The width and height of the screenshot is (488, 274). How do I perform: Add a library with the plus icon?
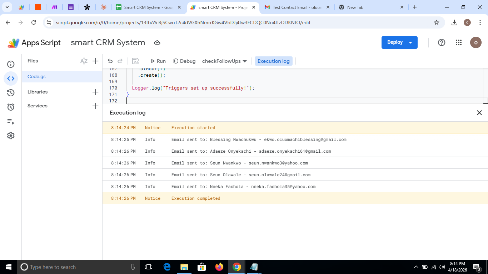coord(95,92)
